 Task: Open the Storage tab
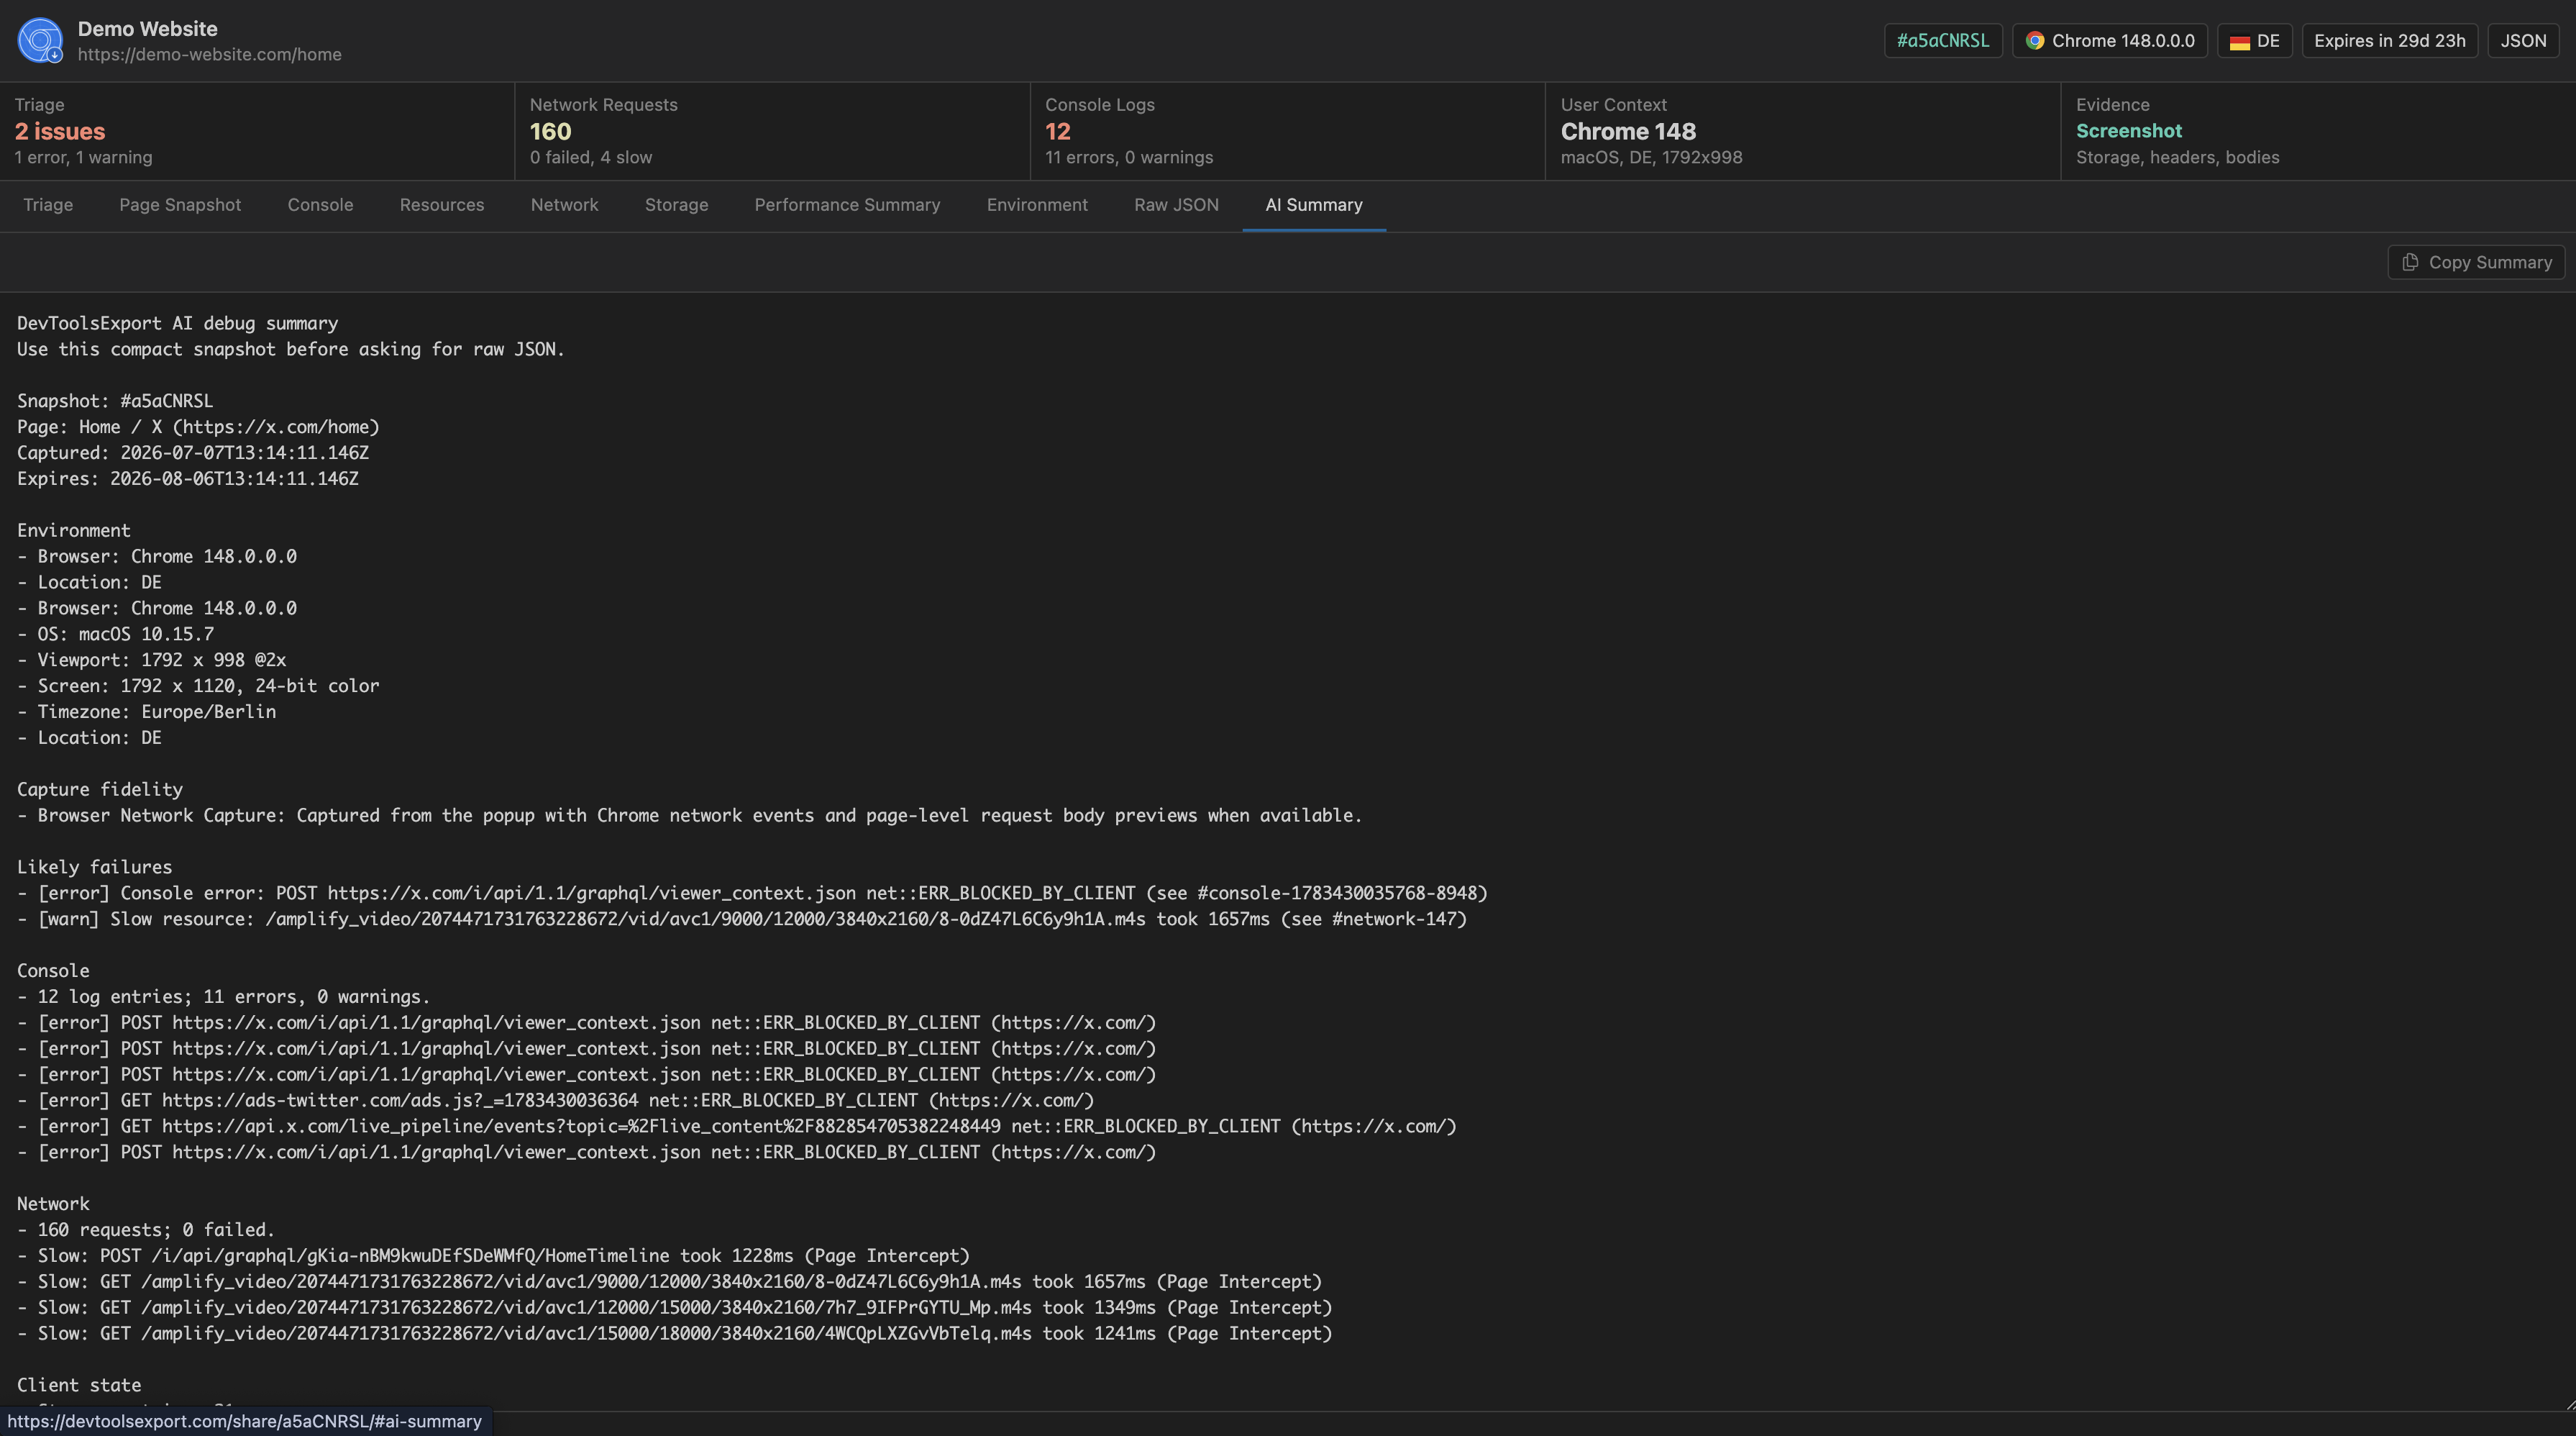676,205
